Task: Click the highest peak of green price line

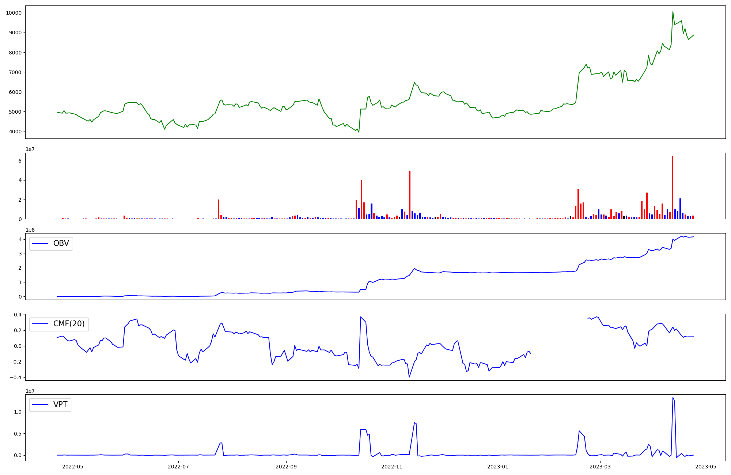Action: (x=673, y=12)
